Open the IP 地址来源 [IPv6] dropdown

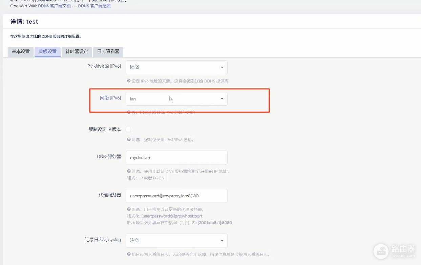[x=176, y=67]
